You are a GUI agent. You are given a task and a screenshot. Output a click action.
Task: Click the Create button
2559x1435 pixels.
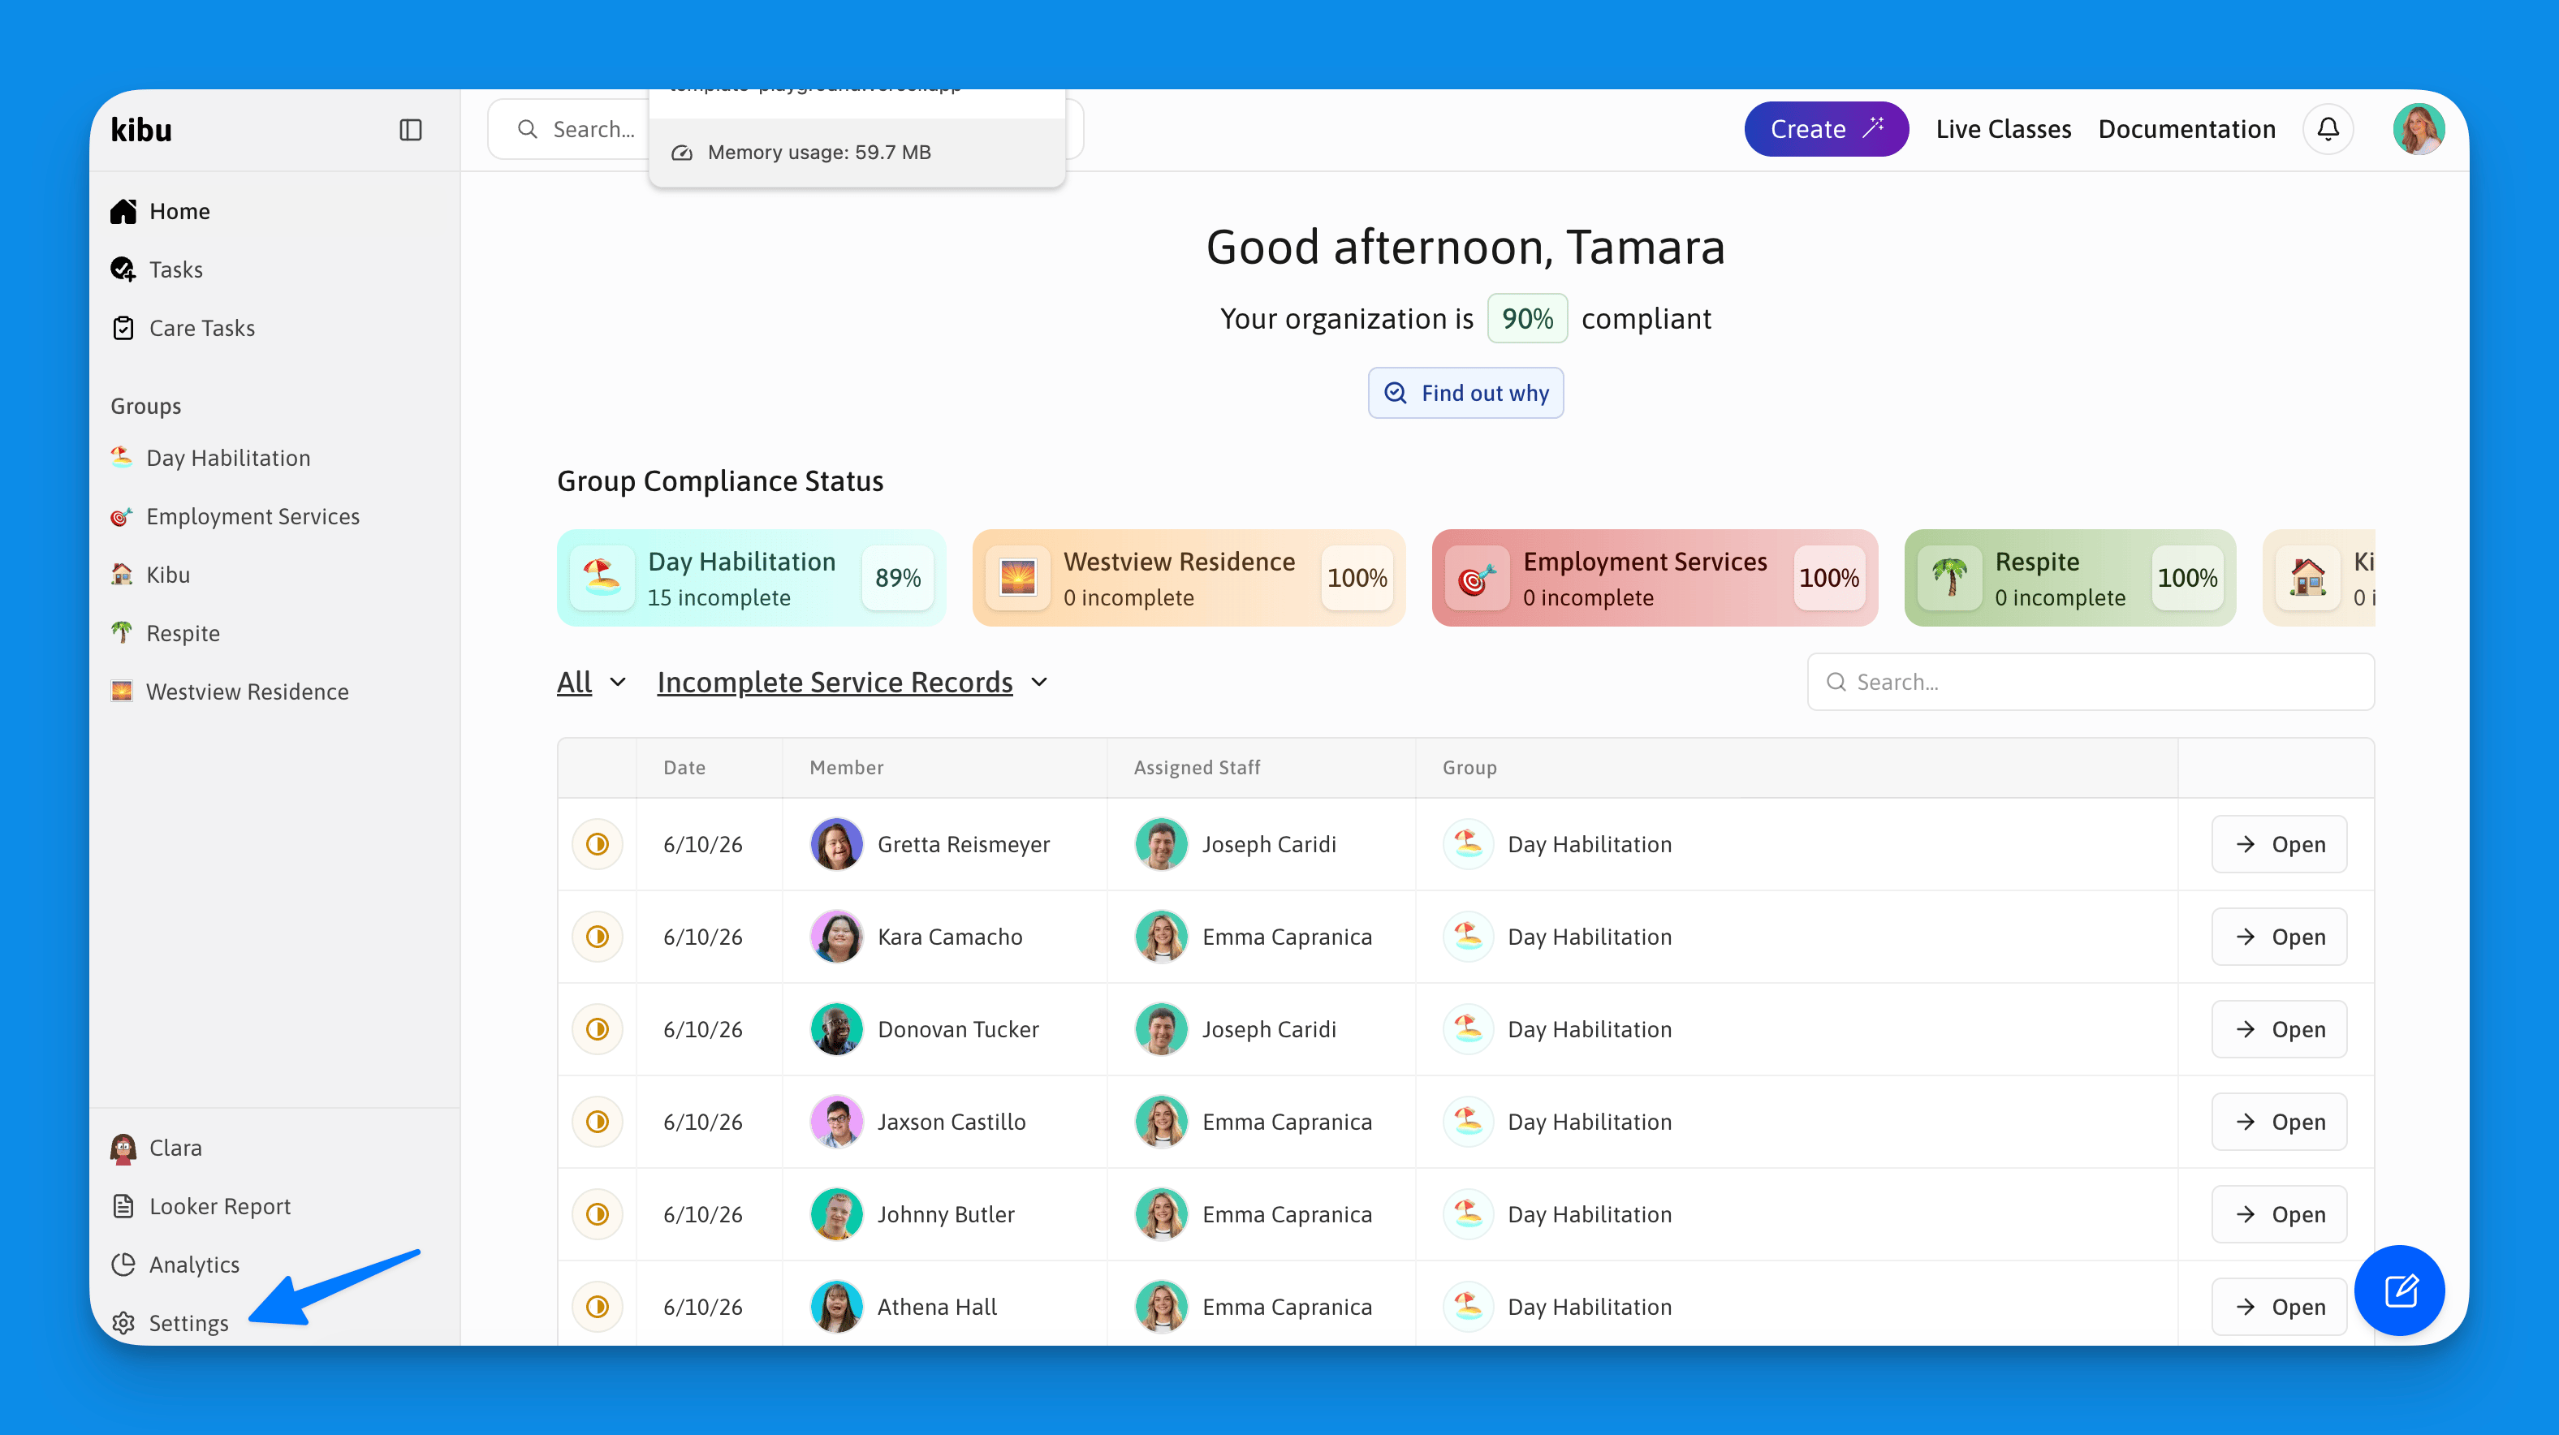coord(1826,129)
